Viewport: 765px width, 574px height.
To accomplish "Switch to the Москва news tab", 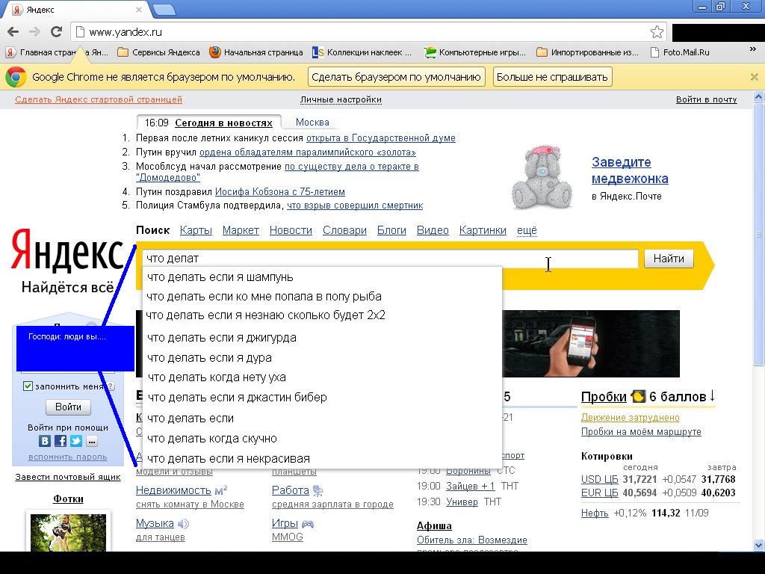I will click(x=312, y=122).
